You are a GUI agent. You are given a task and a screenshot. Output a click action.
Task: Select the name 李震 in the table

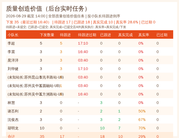click(11, 52)
